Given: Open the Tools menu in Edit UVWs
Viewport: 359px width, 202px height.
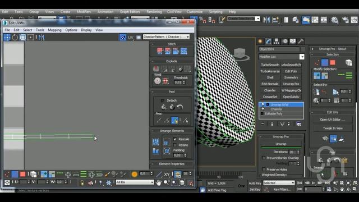Looking at the screenshot, I should coord(40,30).
